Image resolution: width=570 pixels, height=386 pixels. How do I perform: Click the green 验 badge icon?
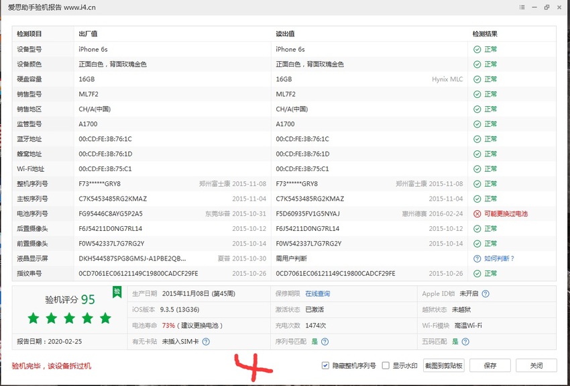pos(117,292)
